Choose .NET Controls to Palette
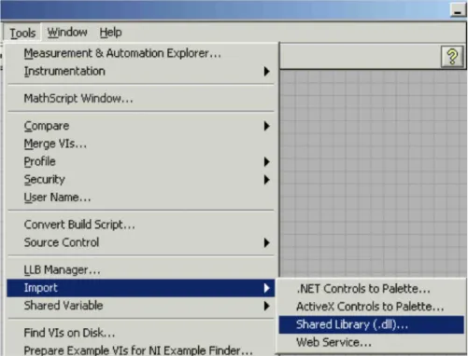This screenshot has width=468, height=356. (x=371, y=289)
